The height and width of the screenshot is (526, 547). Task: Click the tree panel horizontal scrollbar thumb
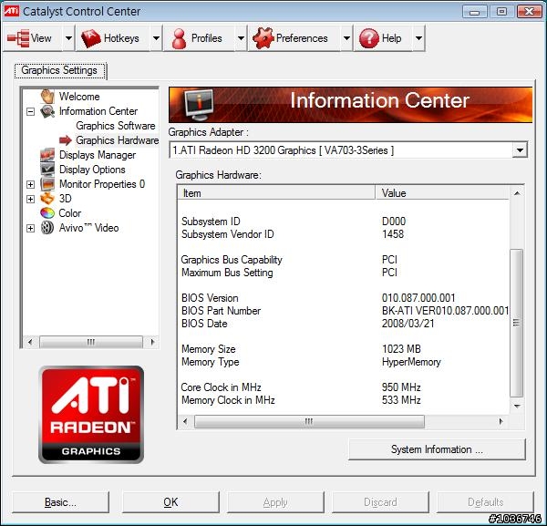click(91, 342)
